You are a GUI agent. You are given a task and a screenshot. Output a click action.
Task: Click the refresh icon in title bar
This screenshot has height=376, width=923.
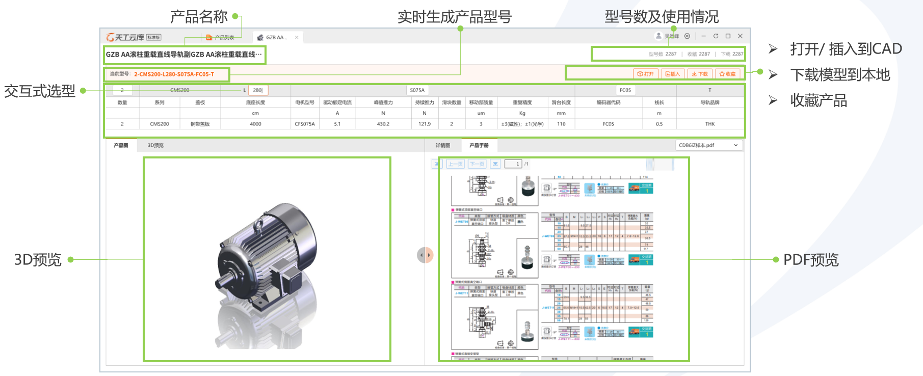click(716, 36)
